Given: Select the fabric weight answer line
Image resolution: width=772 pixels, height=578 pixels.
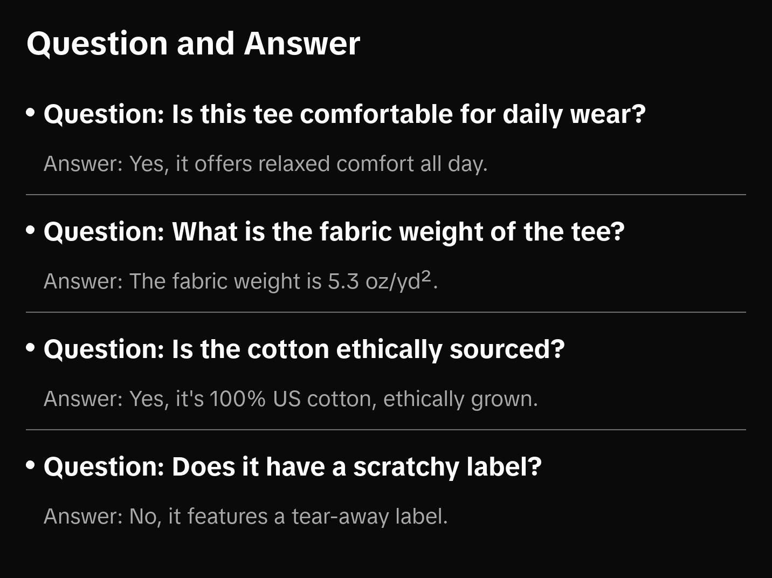Looking at the screenshot, I should pos(240,281).
